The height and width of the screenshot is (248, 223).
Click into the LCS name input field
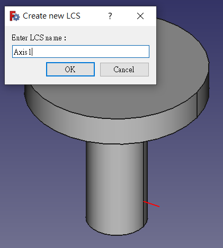81,52
